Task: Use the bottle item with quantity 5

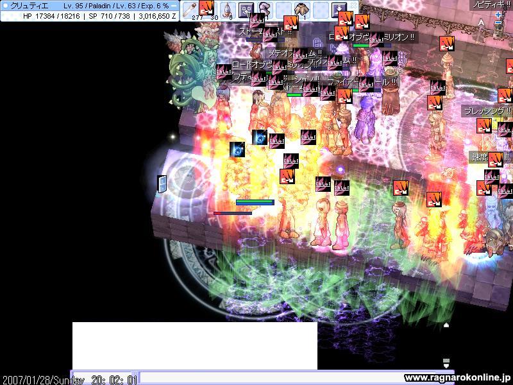Action: click(227, 10)
